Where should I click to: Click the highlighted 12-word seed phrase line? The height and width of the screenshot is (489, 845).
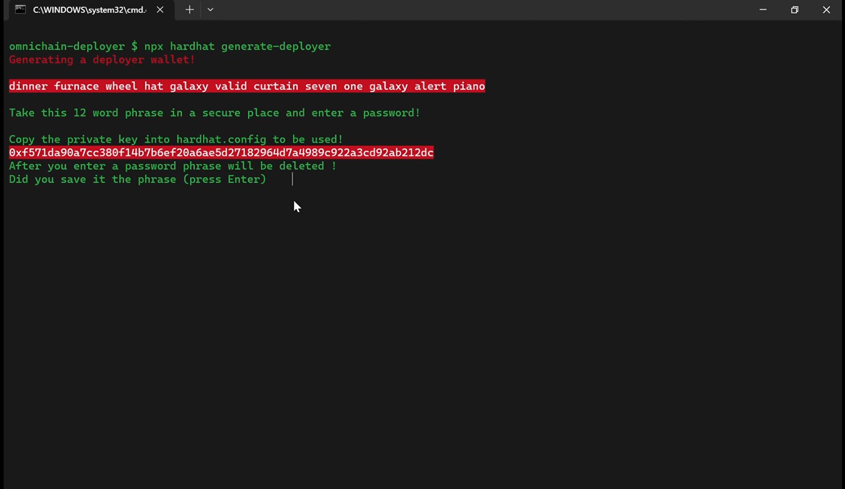click(x=247, y=86)
